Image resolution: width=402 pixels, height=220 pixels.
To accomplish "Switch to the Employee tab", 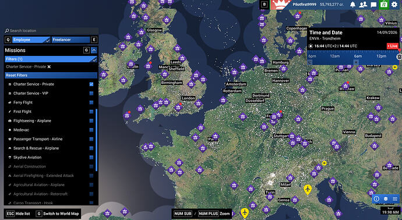I will [x=31, y=40].
